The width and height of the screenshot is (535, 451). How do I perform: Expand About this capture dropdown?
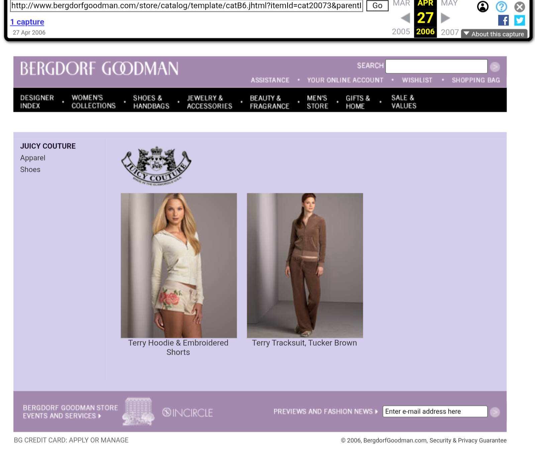click(x=494, y=34)
